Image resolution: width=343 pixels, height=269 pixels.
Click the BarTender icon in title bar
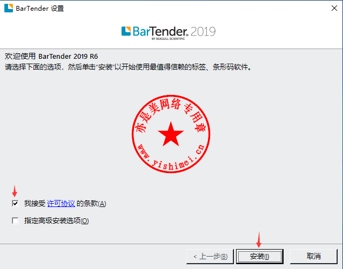[9, 8]
